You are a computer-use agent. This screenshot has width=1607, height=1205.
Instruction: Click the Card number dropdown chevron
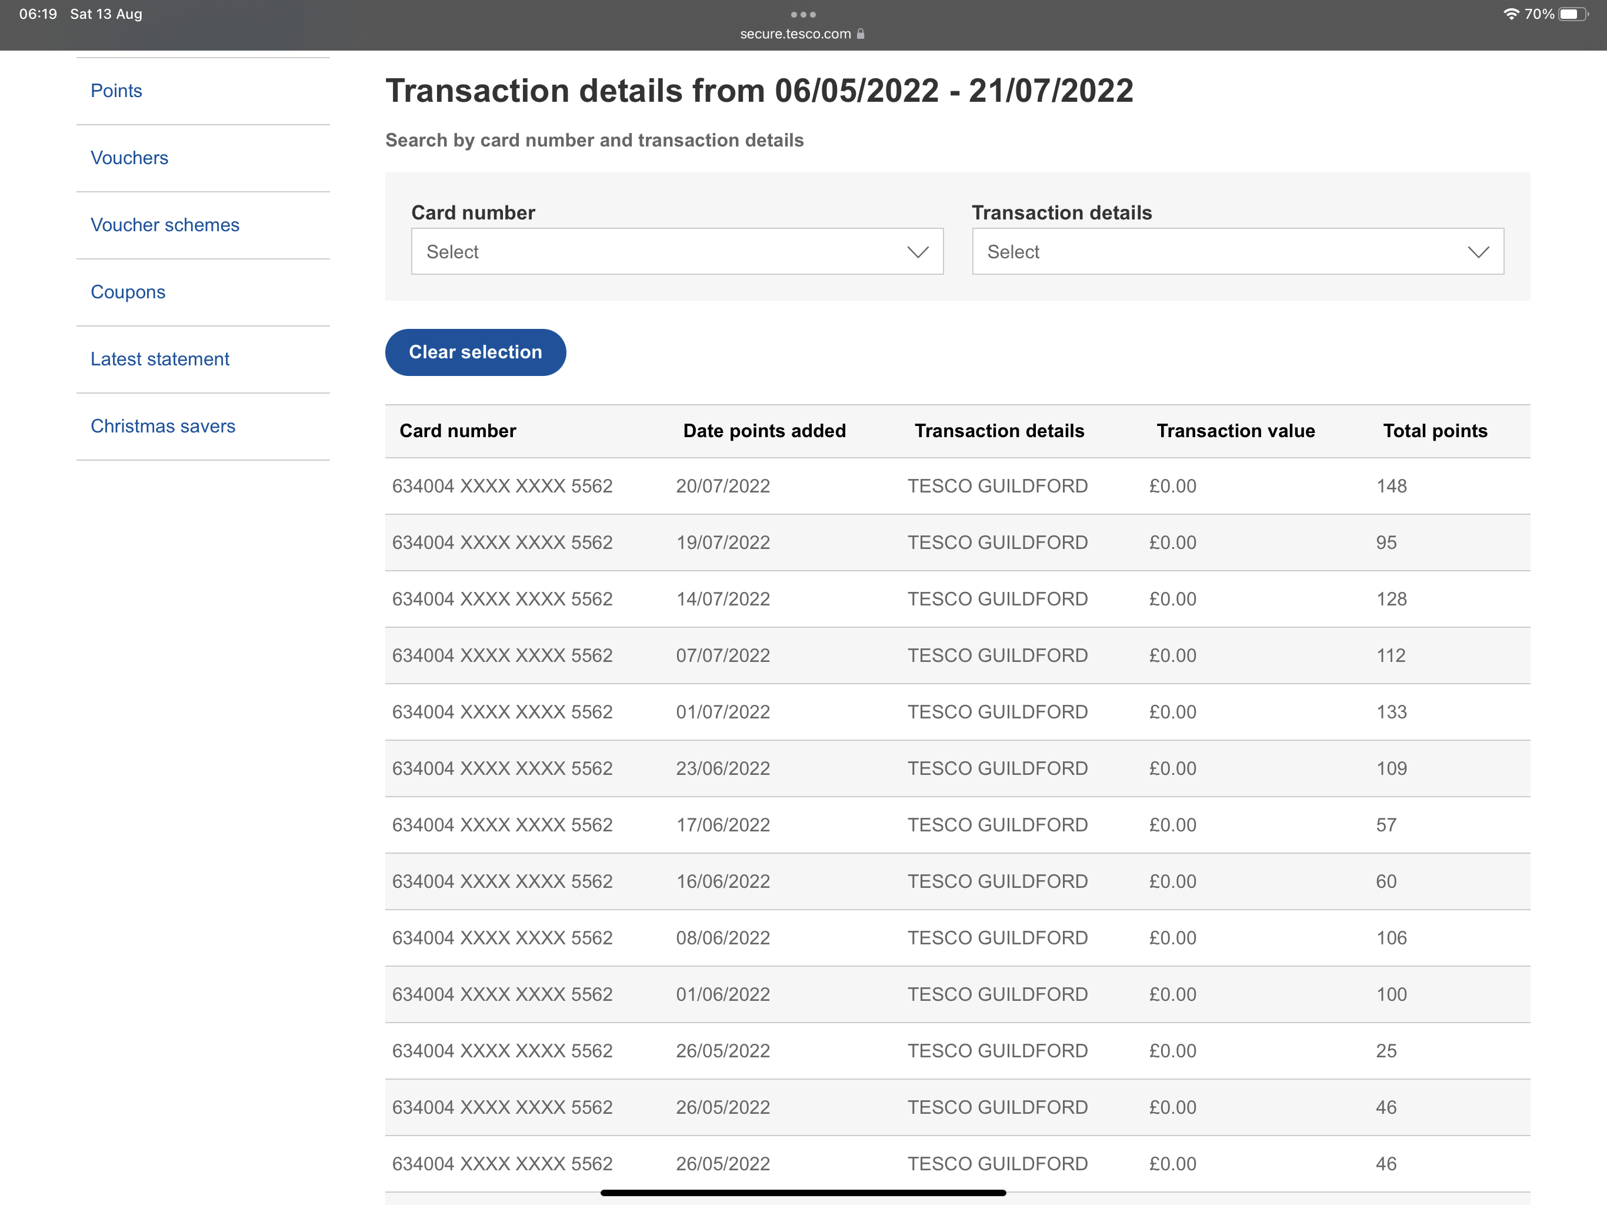coord(918,252)
